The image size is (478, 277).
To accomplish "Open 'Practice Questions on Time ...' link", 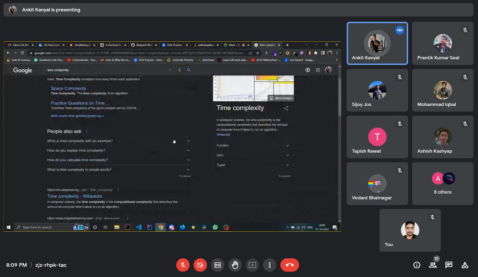I will 80,103.
